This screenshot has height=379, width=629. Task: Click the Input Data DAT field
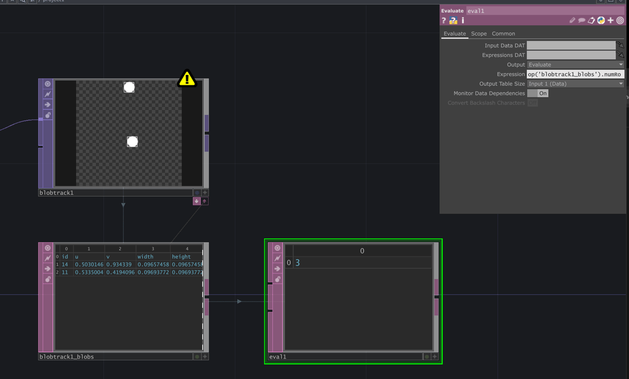[571, 45]
